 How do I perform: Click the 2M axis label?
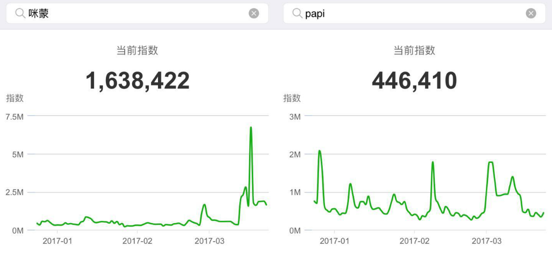pyautogui.click(x=295, y=155)
